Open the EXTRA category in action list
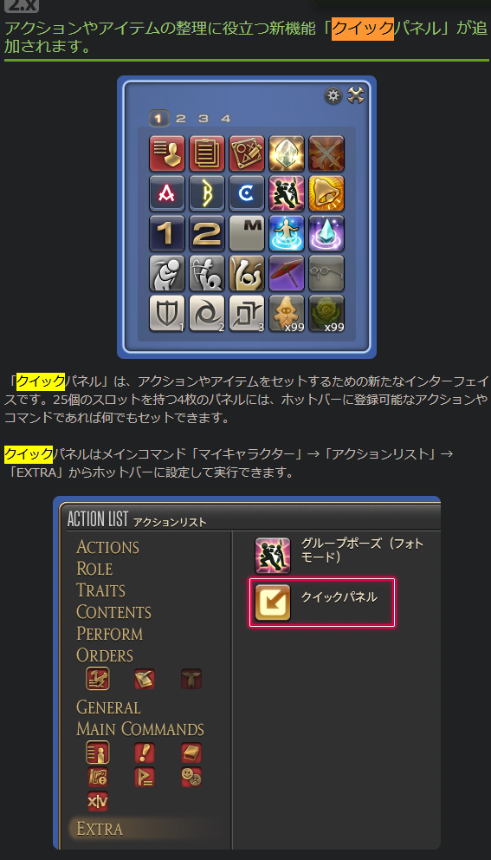The width and height of the screenshot is (491, 860). 100,829
